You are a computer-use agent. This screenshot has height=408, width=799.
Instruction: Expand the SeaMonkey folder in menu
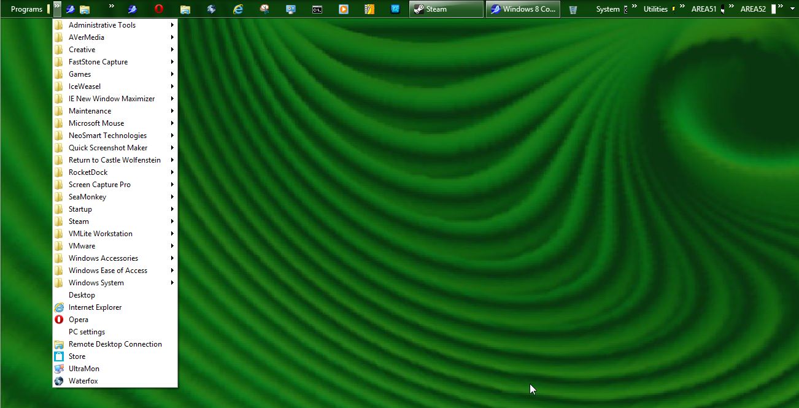(115, 197)
